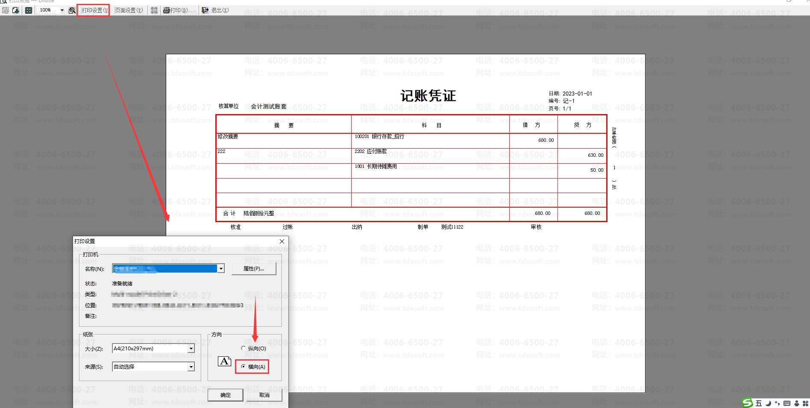Expand the paper size A4 dropdown
This screenshot has height=408, width=810.
[x=191, y=349]
